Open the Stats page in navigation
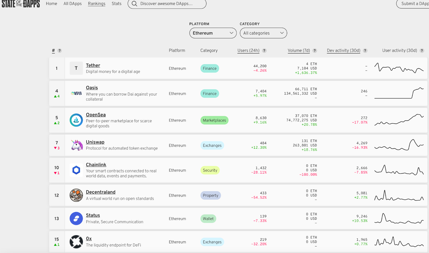 [116, 4]
